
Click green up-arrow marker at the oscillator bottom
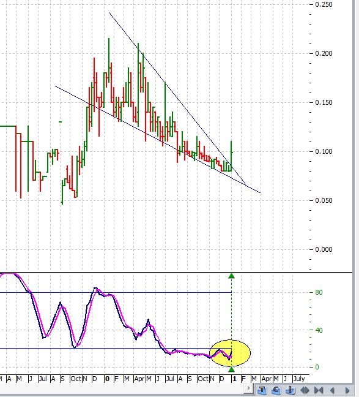click(x=231, y=369)
